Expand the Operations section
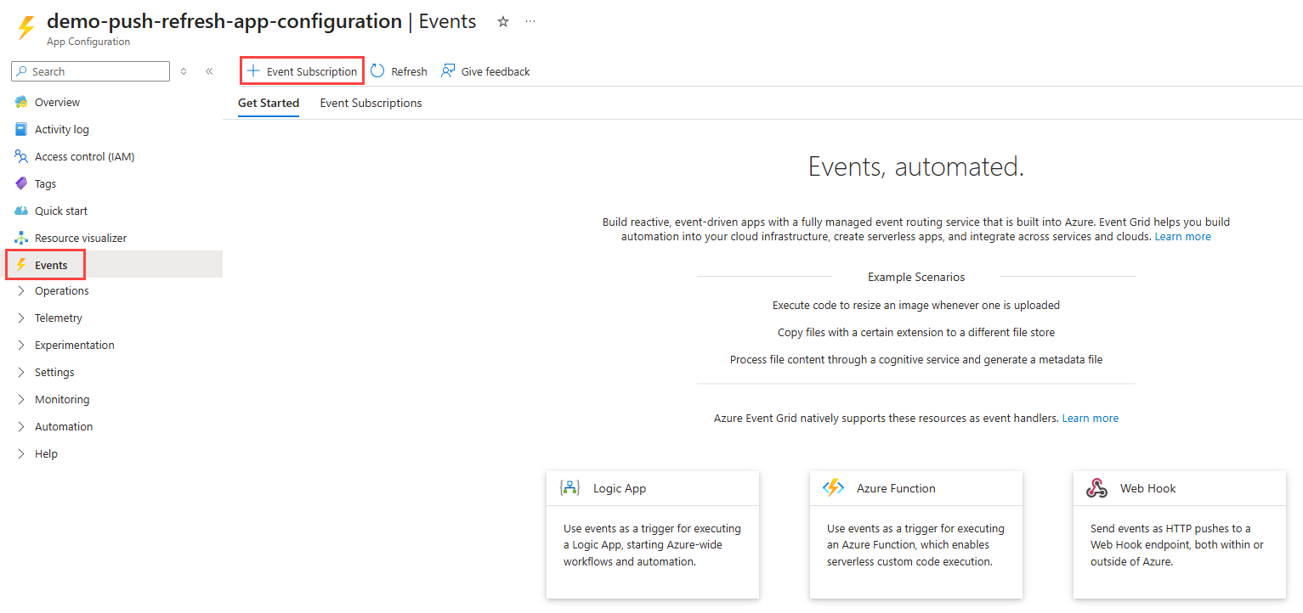This screenshot has width=1303, height=613. [59, 290]
